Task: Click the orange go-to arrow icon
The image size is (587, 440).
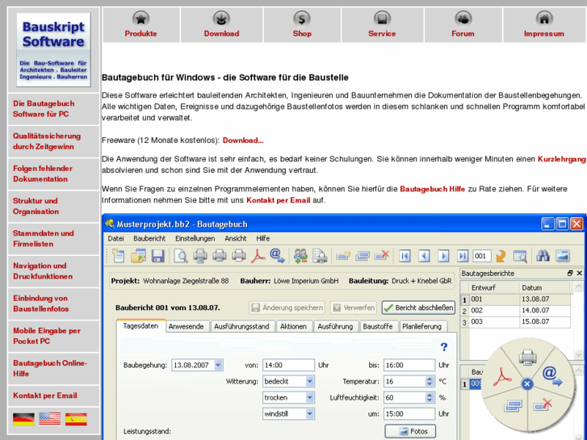Action: click(501, 256)
